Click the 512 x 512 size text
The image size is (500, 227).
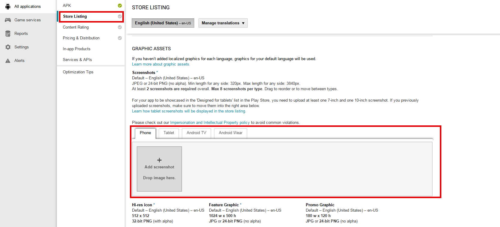[140, 216]
